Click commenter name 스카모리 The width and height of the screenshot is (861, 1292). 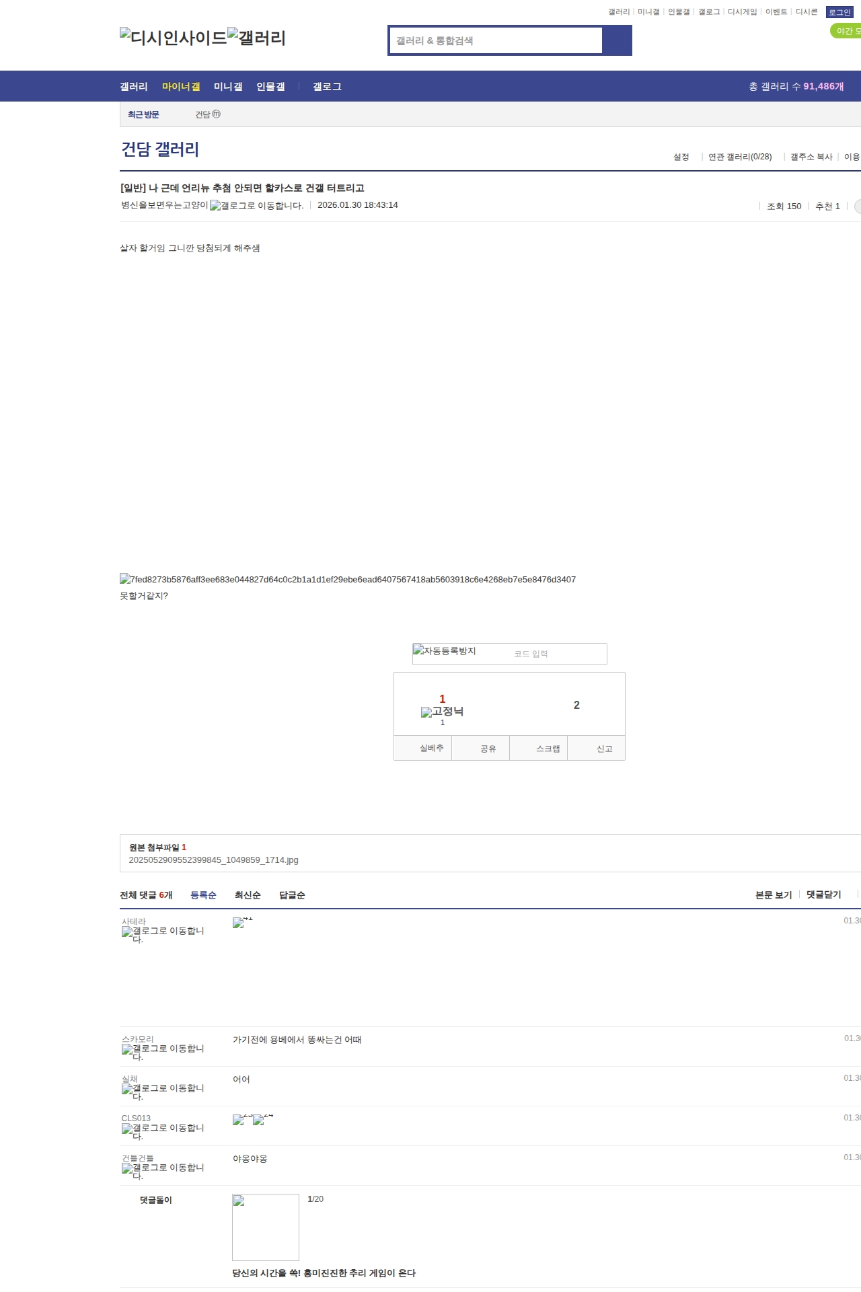pos(138,1039)
